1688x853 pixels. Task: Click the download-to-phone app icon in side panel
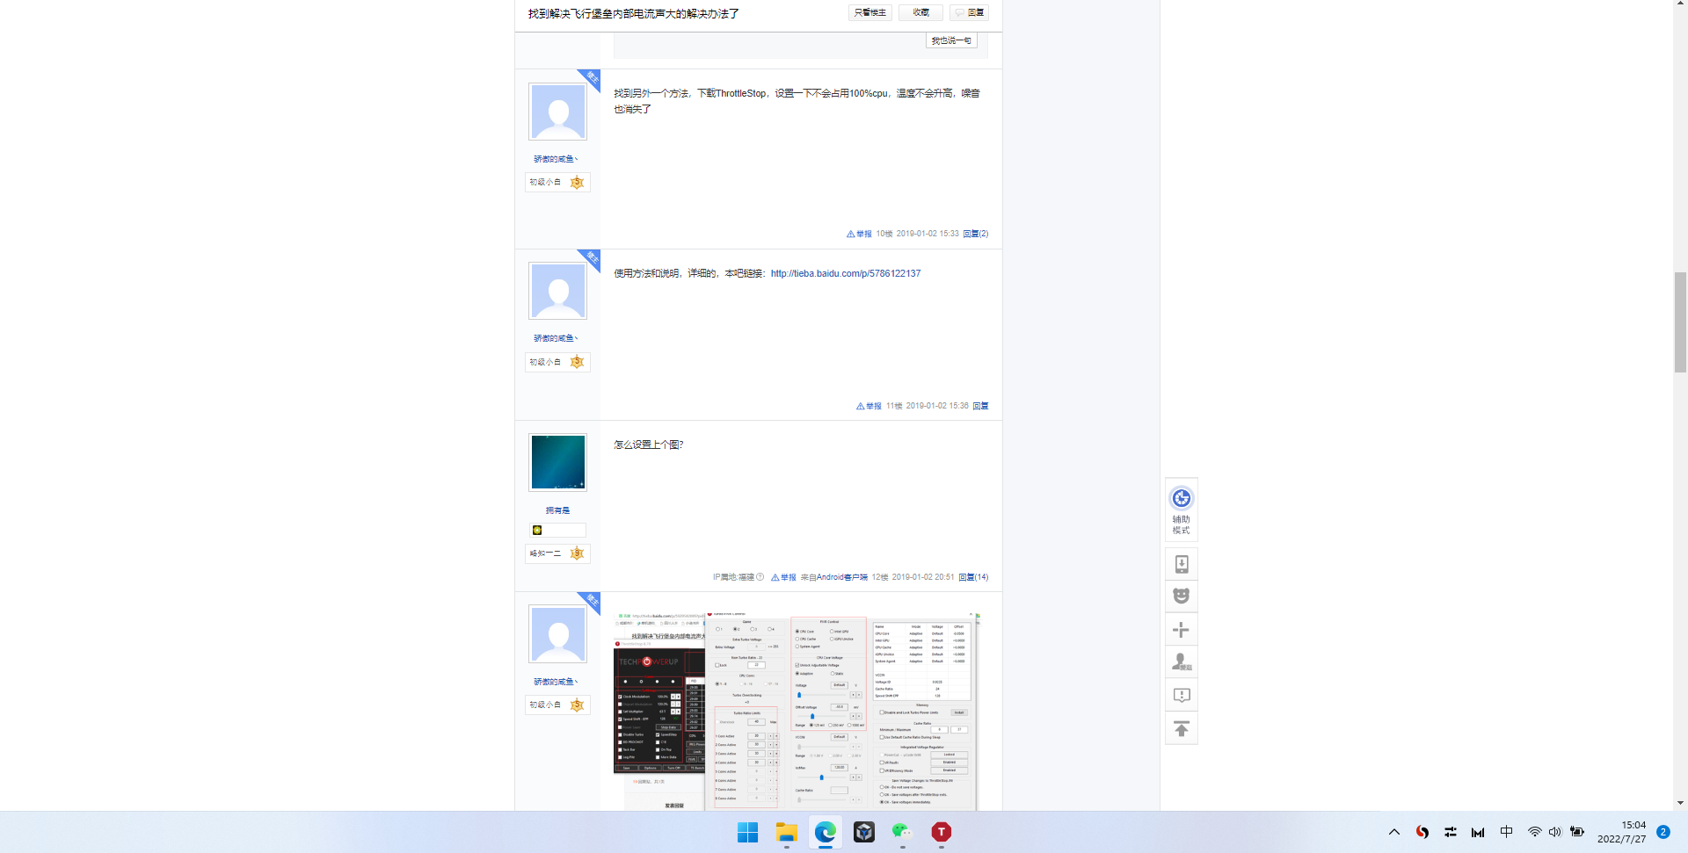click(1181, 564)
